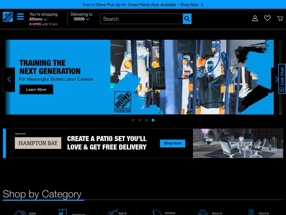Select the Building Materials category icon

pos(158,212)
